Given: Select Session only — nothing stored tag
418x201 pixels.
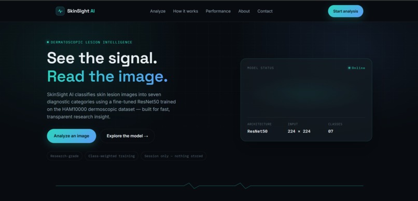Looking at the screenshot, I should click(x=174, y=156).
